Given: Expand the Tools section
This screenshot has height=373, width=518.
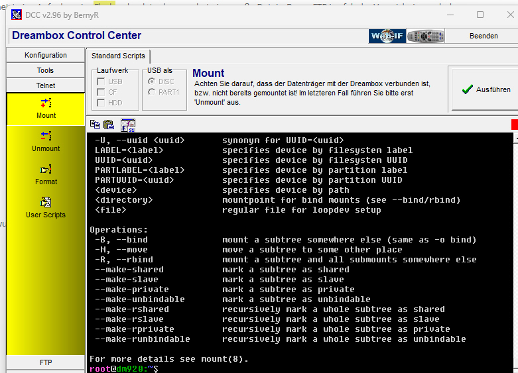Looking at the screenshot, I should tap(46, 70).
